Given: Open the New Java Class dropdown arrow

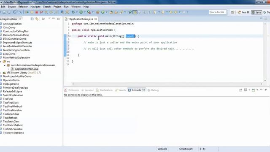Looking at the screenshot, I should 106,12.
